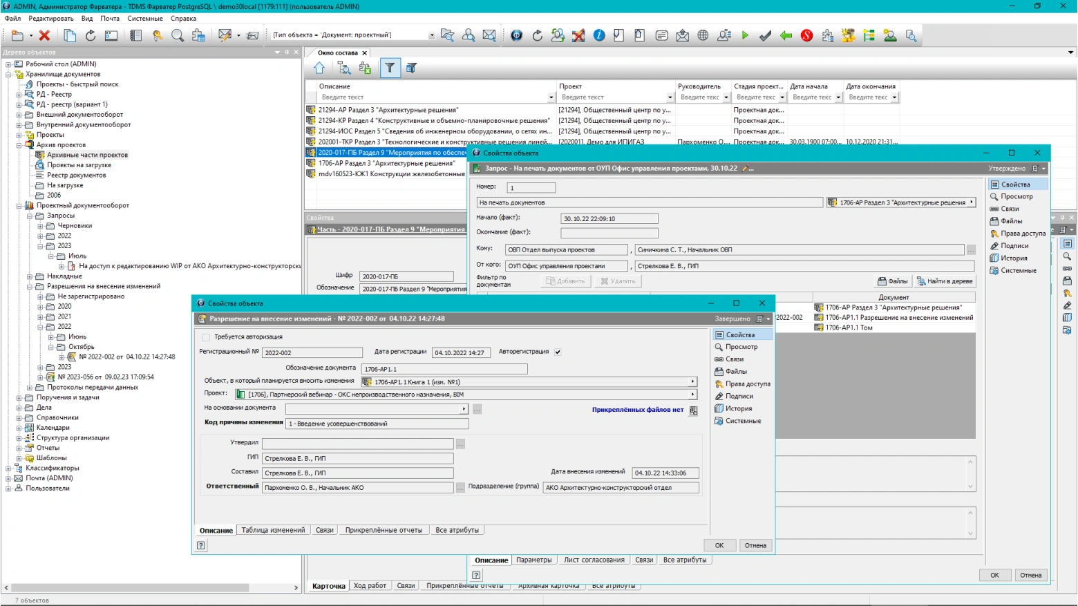Click Найти в дереве button
1078x606 pixels.
tap(945, 281)
